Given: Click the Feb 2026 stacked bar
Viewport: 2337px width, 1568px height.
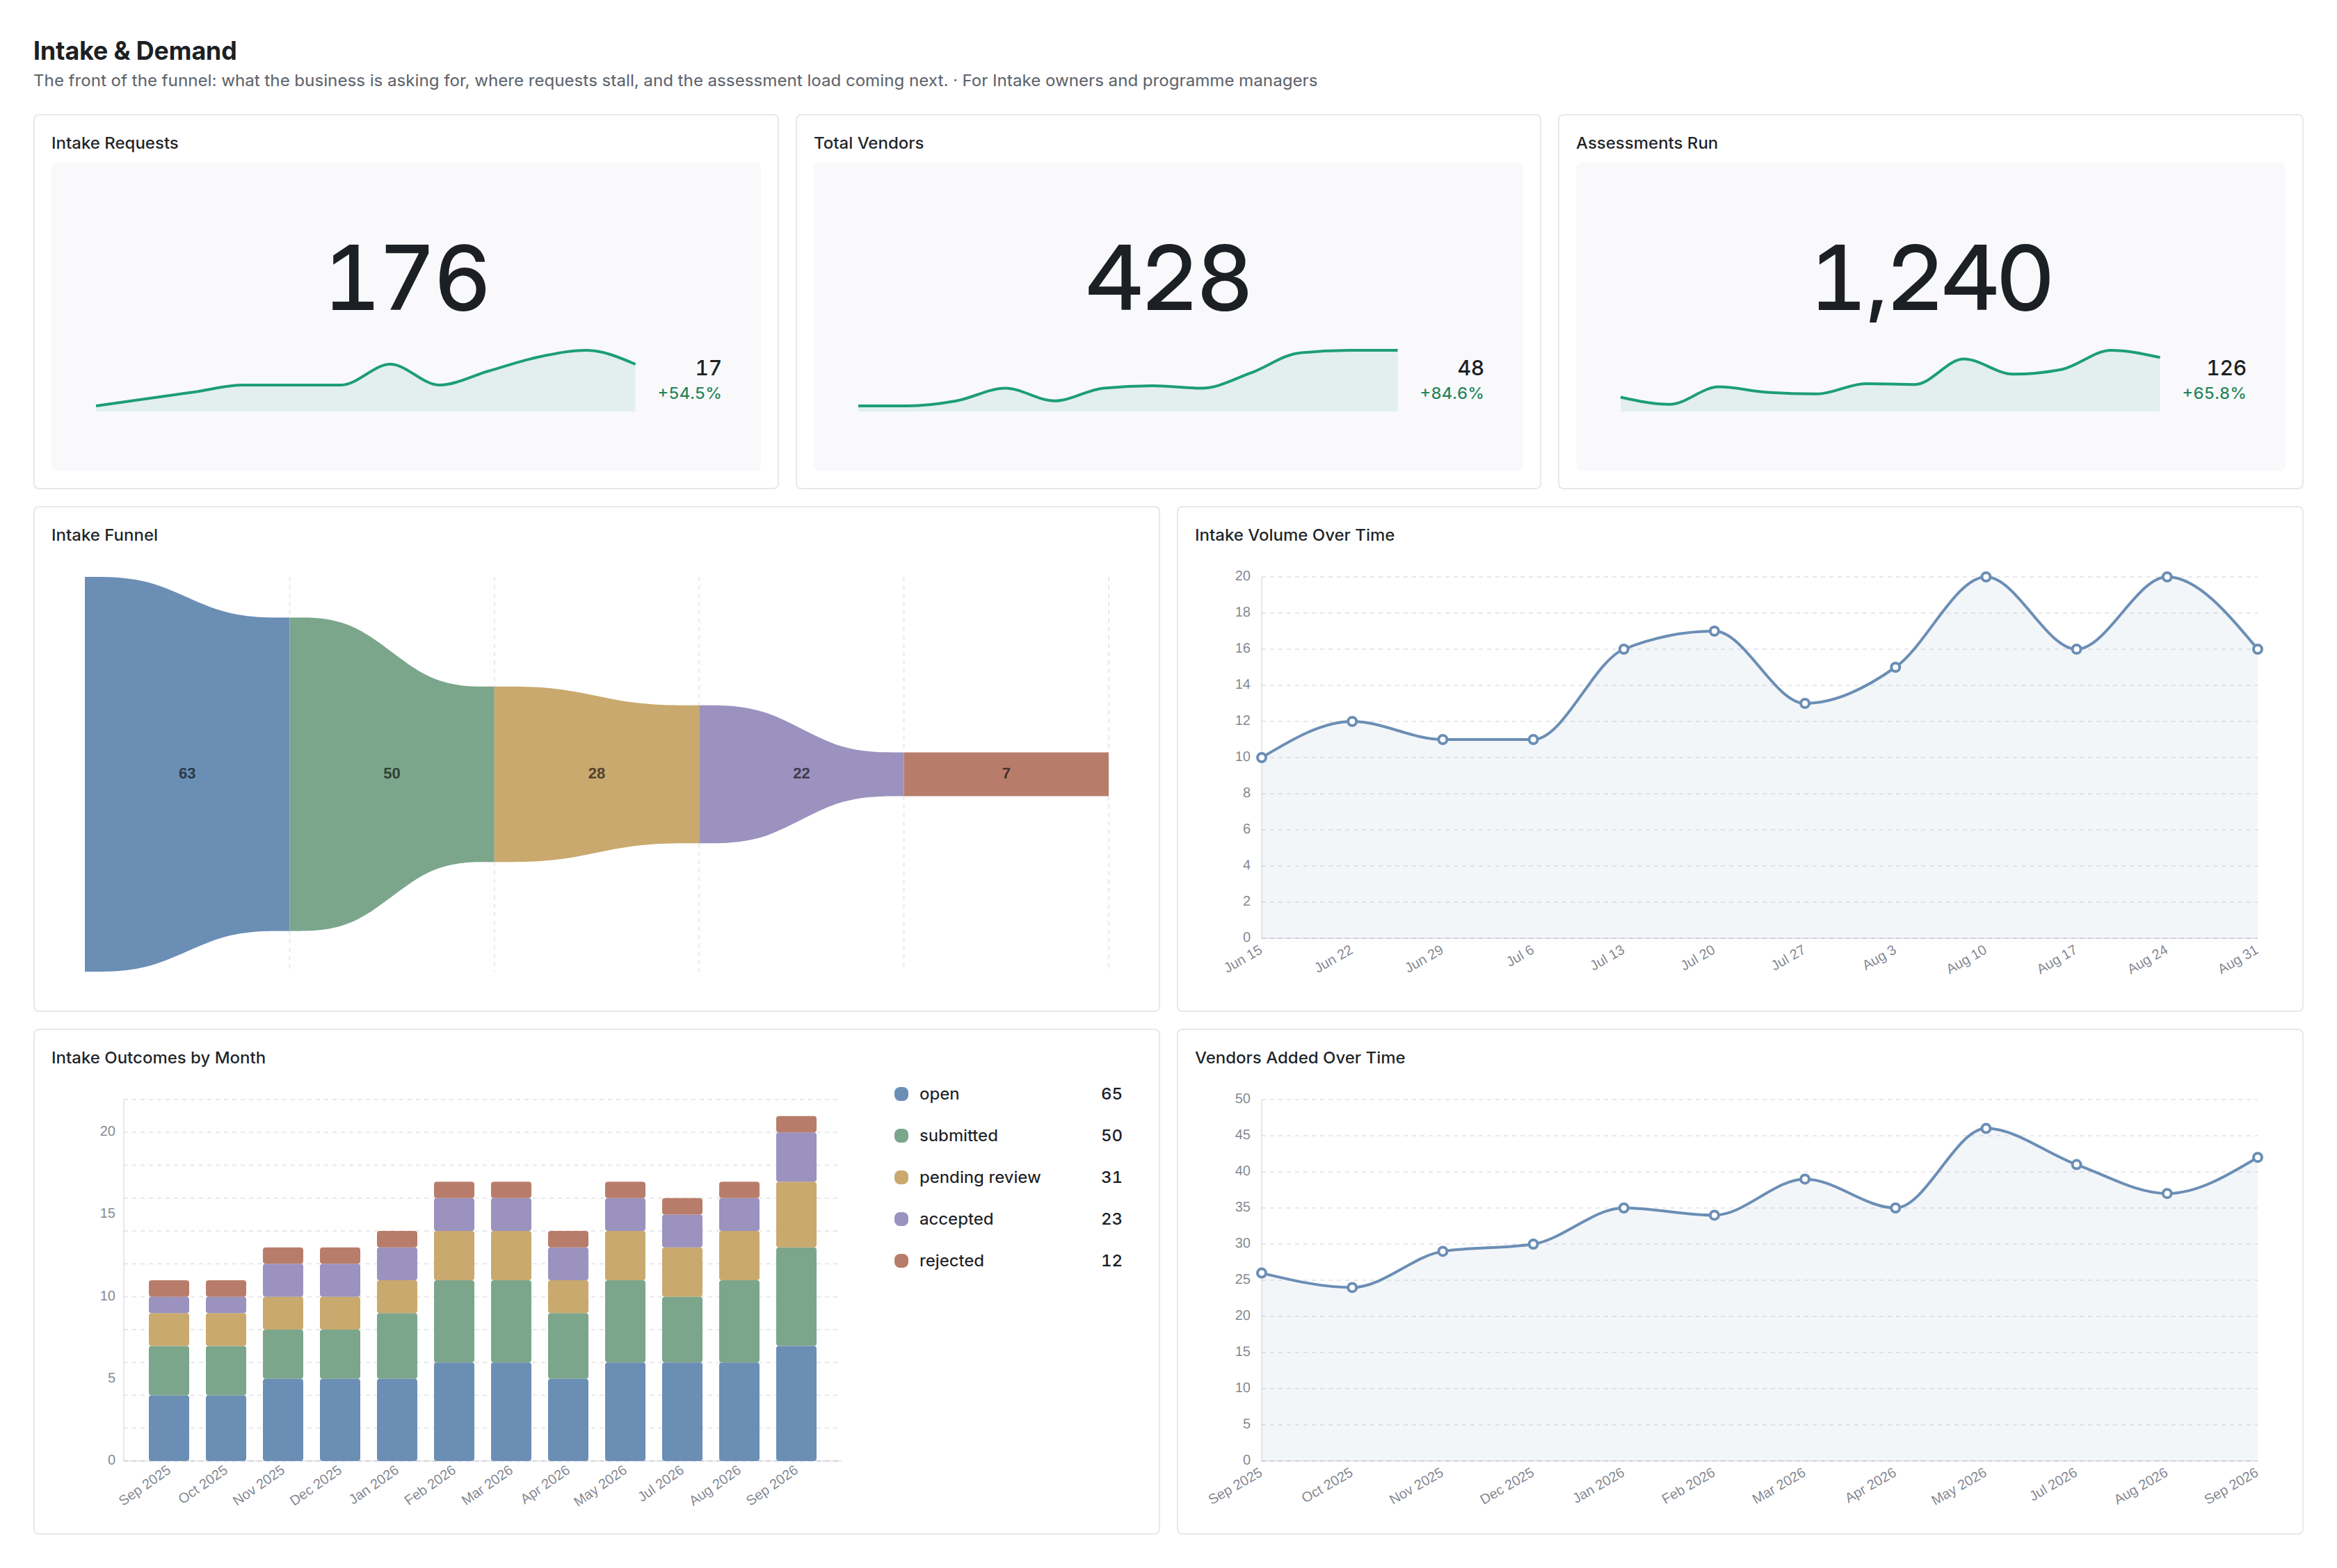Looking at the screenshot, I should pyautogui.click(x=454, y=1322).
